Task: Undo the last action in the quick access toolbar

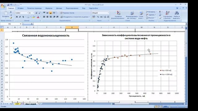Action: click(11, 5)
